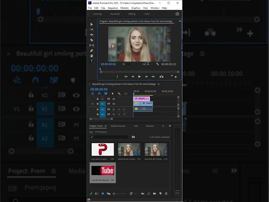Click the Clear trash icon
Image resolution: width=269 pixels, height=202 pixels.
pos(166,194)
